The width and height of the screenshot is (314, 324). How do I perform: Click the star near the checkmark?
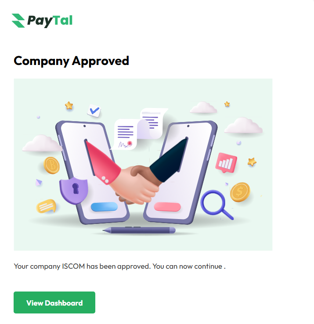pyautogui.click(x=69, y=105)
